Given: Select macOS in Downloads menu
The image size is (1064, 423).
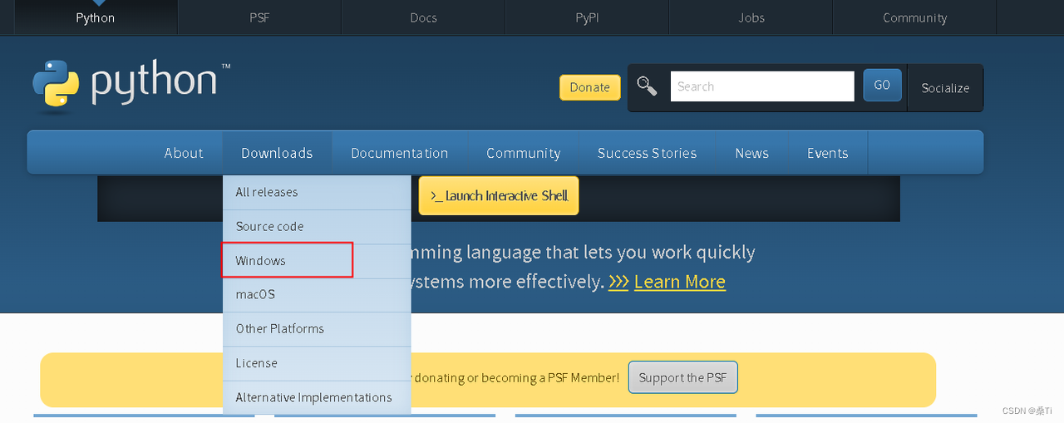Looking at the screenshot, I should tap(317, 295).
